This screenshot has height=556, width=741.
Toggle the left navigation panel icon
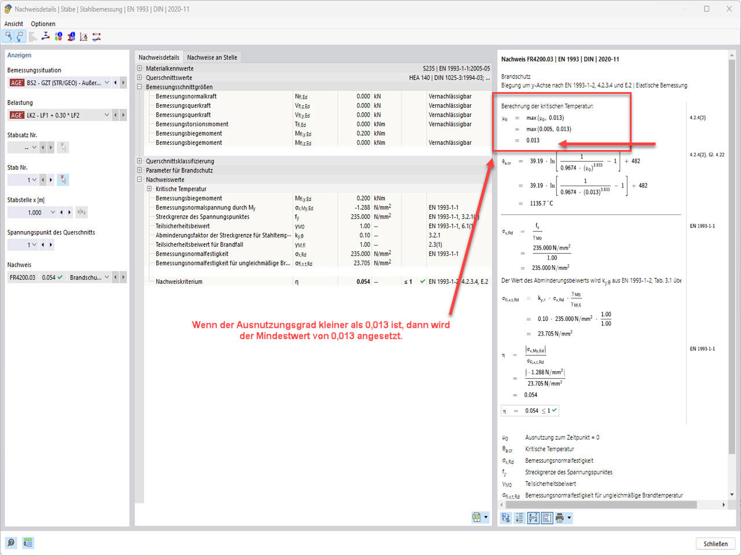tap(8, 36)
